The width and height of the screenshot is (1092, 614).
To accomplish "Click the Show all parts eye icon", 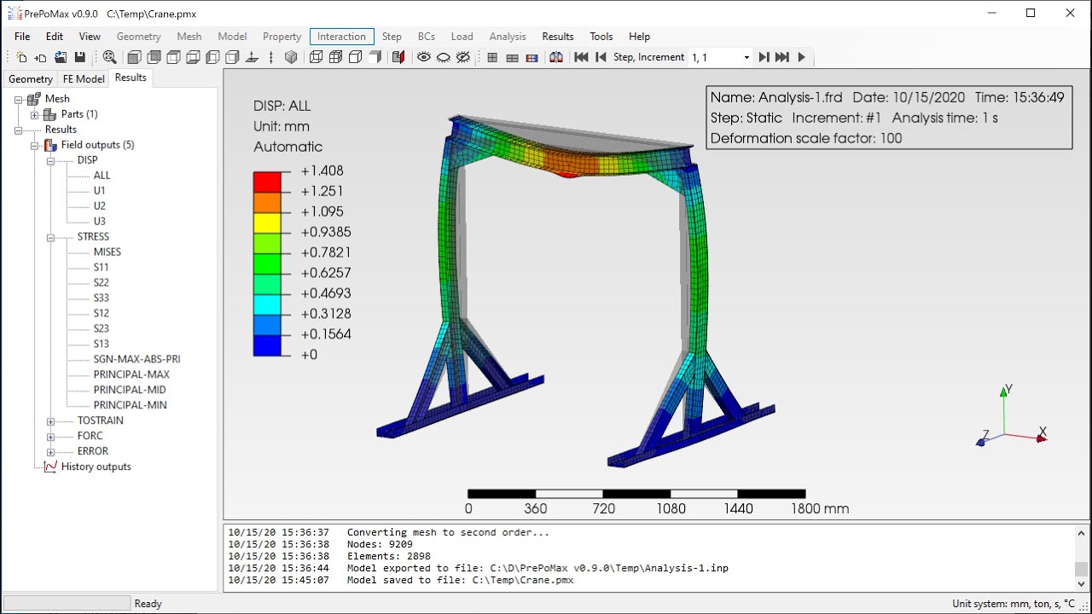I will click(x=423, y=57).
